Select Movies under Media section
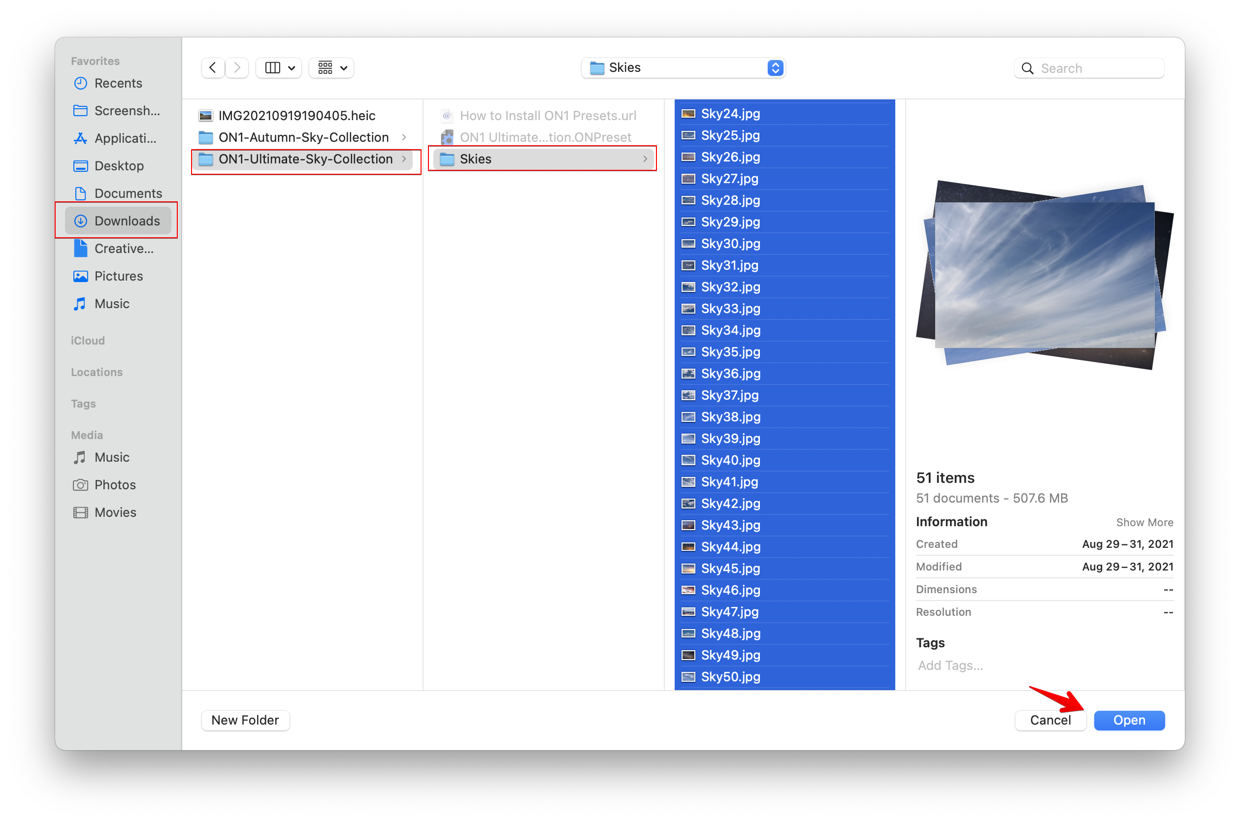This screenshot has height=823, width=1240. [115, 512]
